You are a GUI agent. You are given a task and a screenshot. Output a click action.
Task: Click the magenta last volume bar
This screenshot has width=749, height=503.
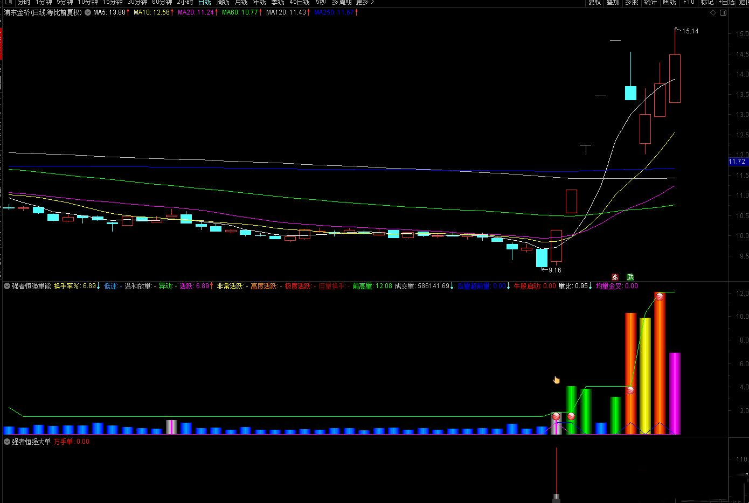coord(675,393)
